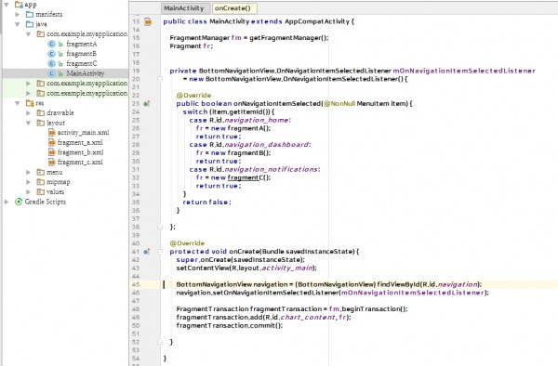Viewport: 558px width, 366px height.
Task: Click chart_content on line 49
Action: (x=308, y=318)
